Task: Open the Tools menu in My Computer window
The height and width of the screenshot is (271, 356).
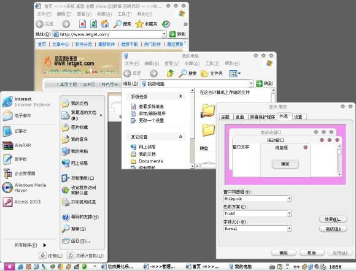Action: pyautogui.click(x=212, y=63)
